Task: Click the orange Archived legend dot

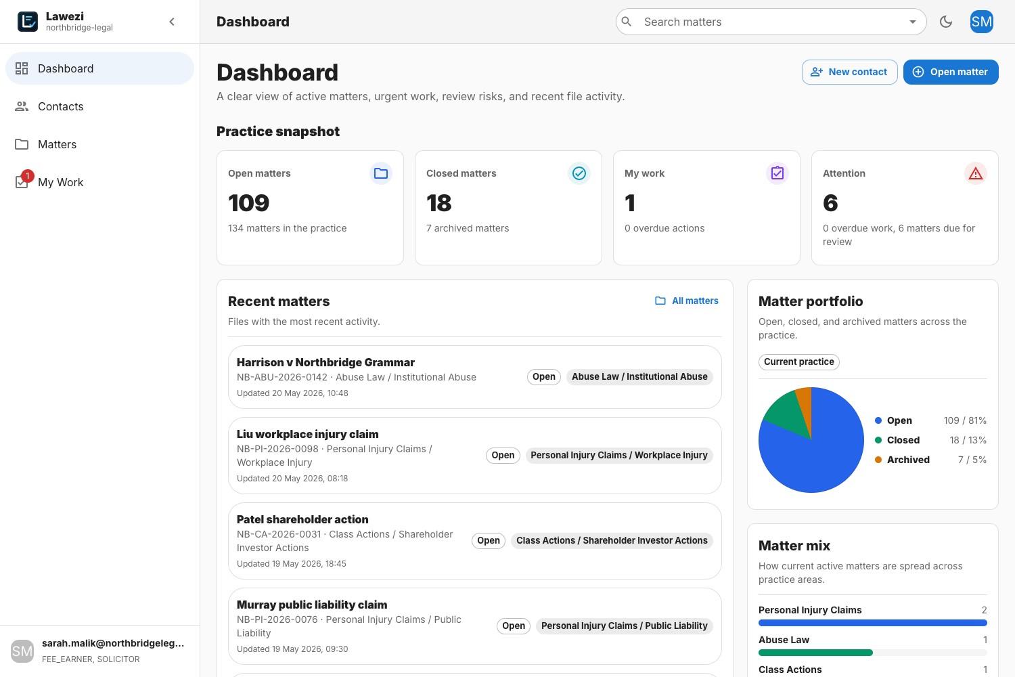Action: coord(878,460)
